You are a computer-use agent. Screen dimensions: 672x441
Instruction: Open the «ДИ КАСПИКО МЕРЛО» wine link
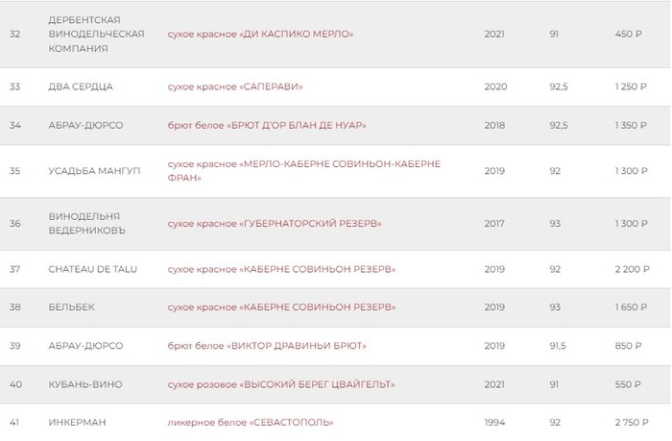(x=260, y=34)
